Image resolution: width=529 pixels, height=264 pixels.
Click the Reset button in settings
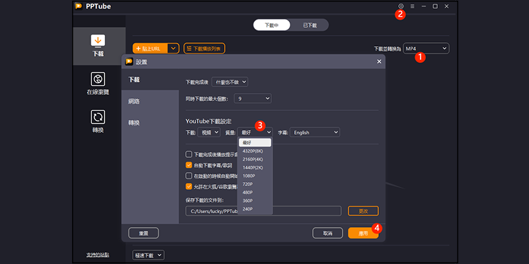(x=143, y=233)
